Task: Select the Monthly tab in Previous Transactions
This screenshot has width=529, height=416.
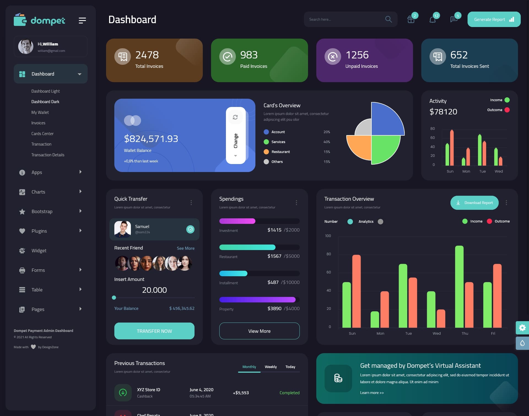Action: pos(249,367)
